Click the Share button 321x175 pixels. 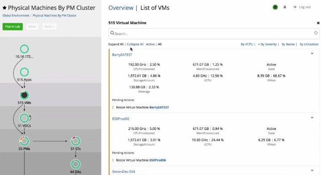(32, 27)
